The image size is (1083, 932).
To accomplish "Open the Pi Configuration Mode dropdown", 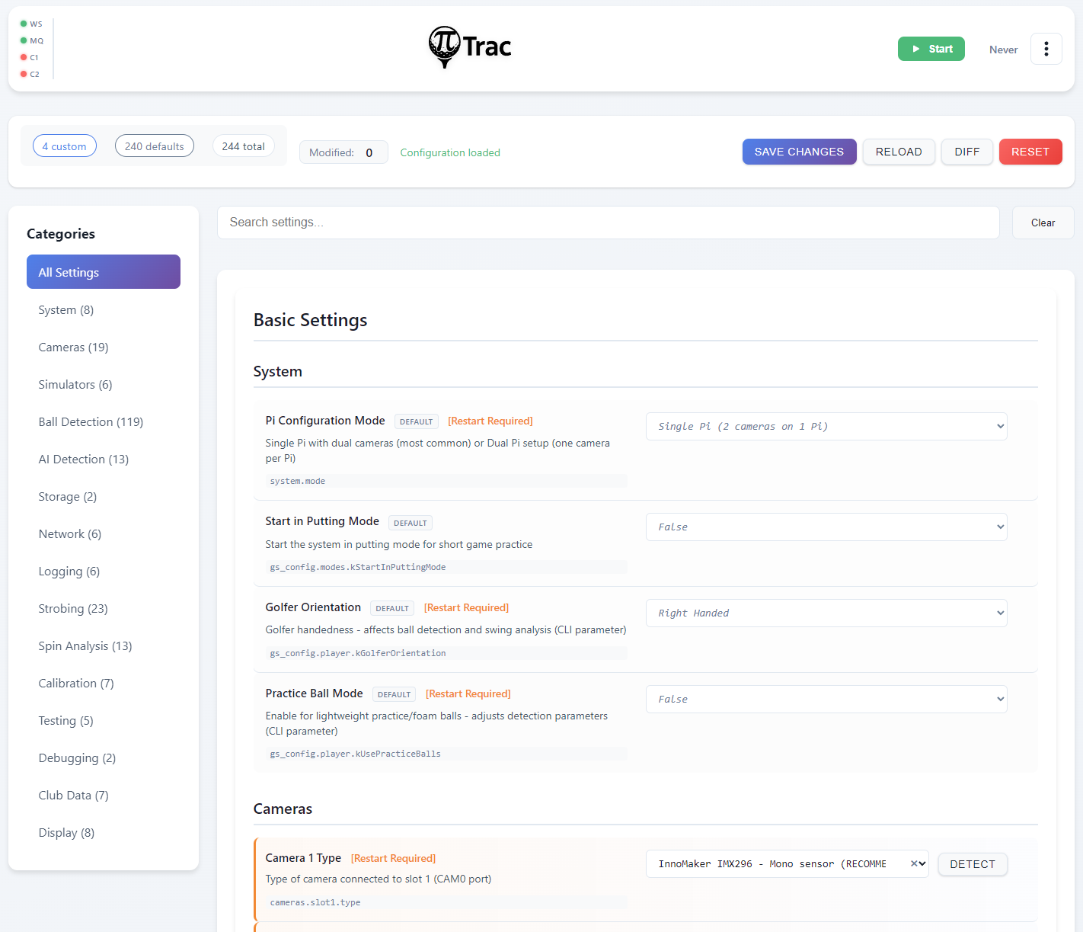I will click(x=826, y=427).
